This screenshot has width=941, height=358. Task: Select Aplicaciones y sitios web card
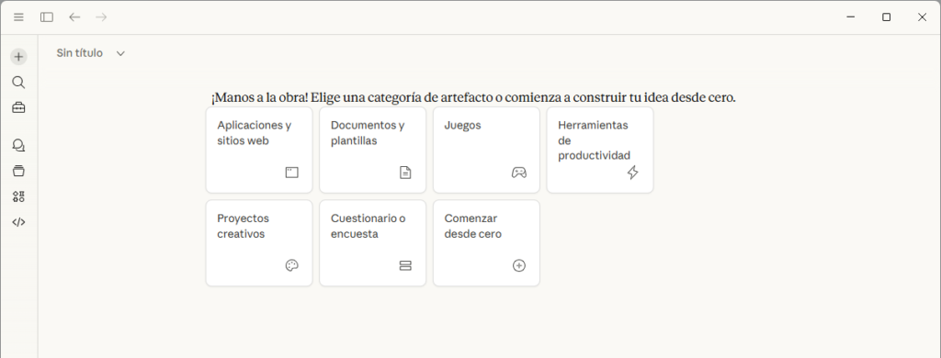(x=259, y=150)
